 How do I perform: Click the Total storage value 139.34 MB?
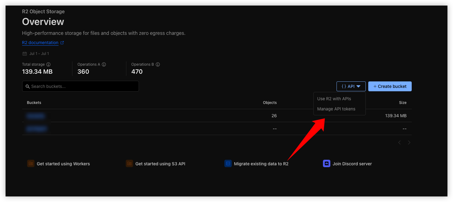click(37, 72)
